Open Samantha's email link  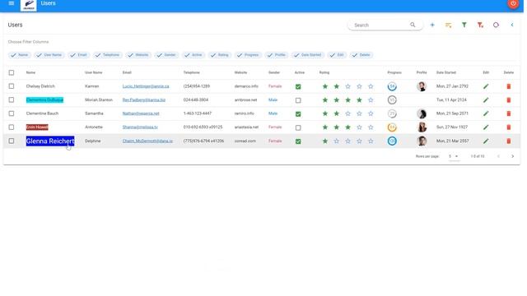pyautogui.click(x=141, y=113)
